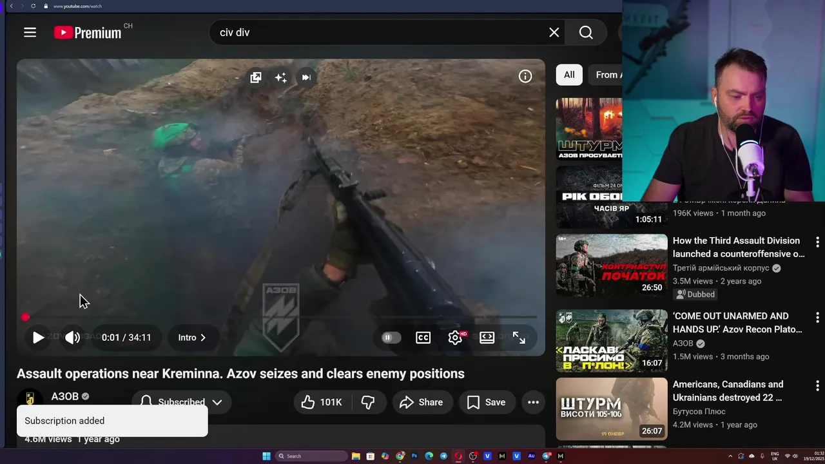Viewport: 825px width, 464px height.
Task: Mute the video volume
Action: (72, 338)
